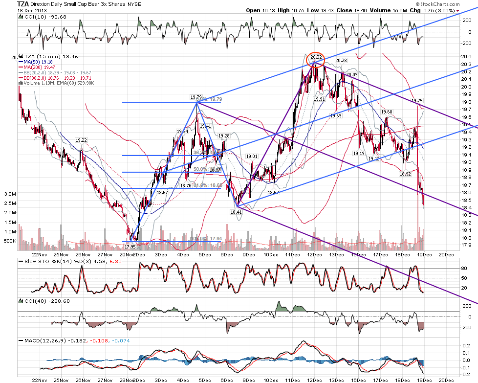478x383 pixels.
Task: Click the 19.60 price label on the chart
Action: [387, 112]
